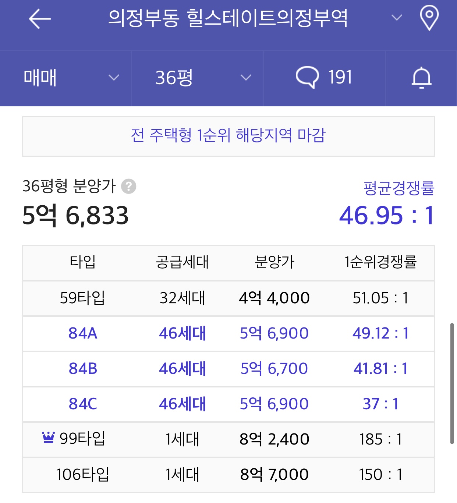Tap the 36평형 분양가 label
This screenshot has width=457, height=503.
(69, 186)
